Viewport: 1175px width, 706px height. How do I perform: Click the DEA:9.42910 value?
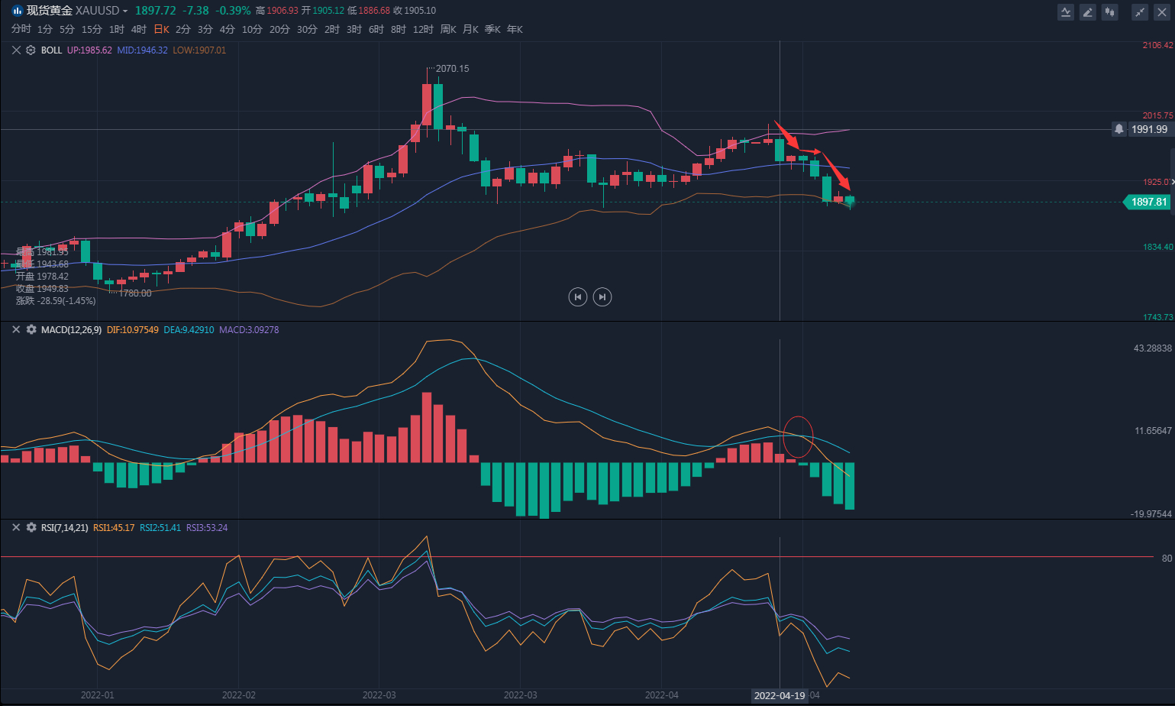[189, 329]
